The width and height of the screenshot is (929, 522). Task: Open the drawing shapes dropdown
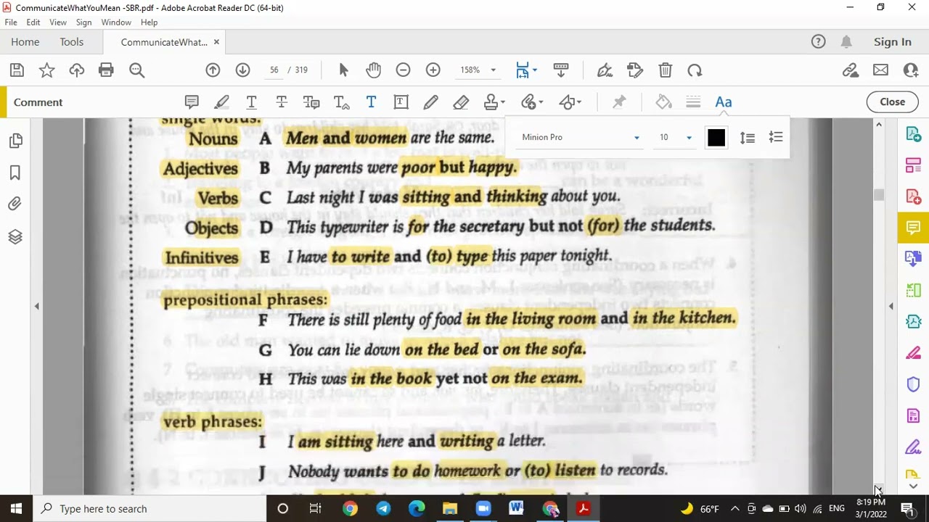point(570,102)
